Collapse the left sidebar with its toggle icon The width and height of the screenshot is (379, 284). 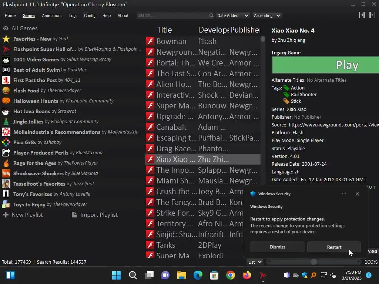tap(362, 15)
